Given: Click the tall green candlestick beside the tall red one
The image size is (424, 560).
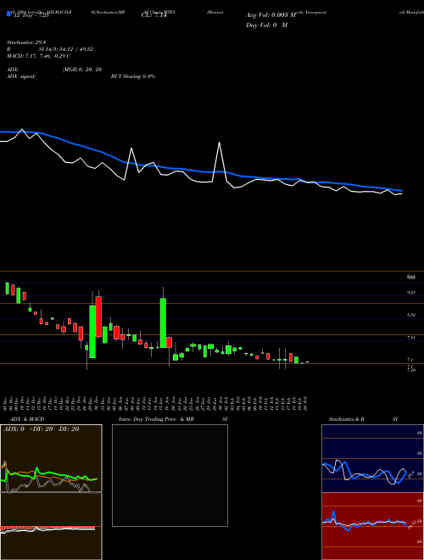Looking at the screenshot, I should pyautogui.click(x=92, y=331).
